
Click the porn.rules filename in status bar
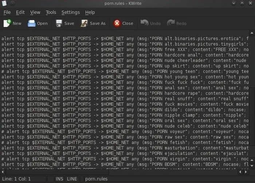(97, 179)
